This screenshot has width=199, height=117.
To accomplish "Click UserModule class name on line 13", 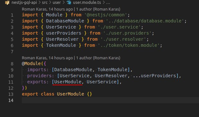I will point(70,94).
